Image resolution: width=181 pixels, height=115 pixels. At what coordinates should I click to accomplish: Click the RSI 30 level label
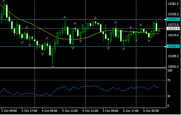coord(169,96)
